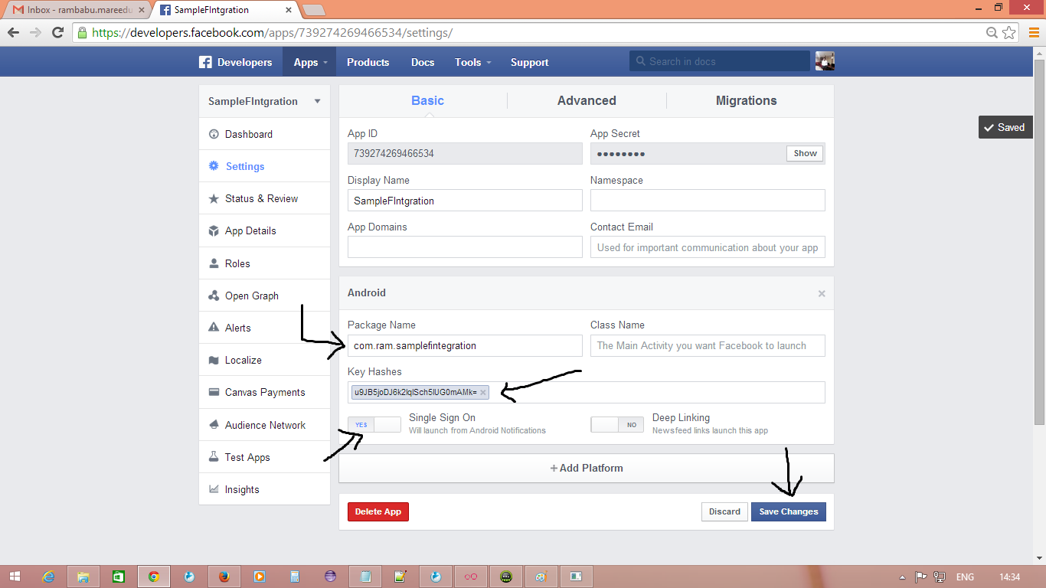Open Support in navigation bar

(529, 62)
